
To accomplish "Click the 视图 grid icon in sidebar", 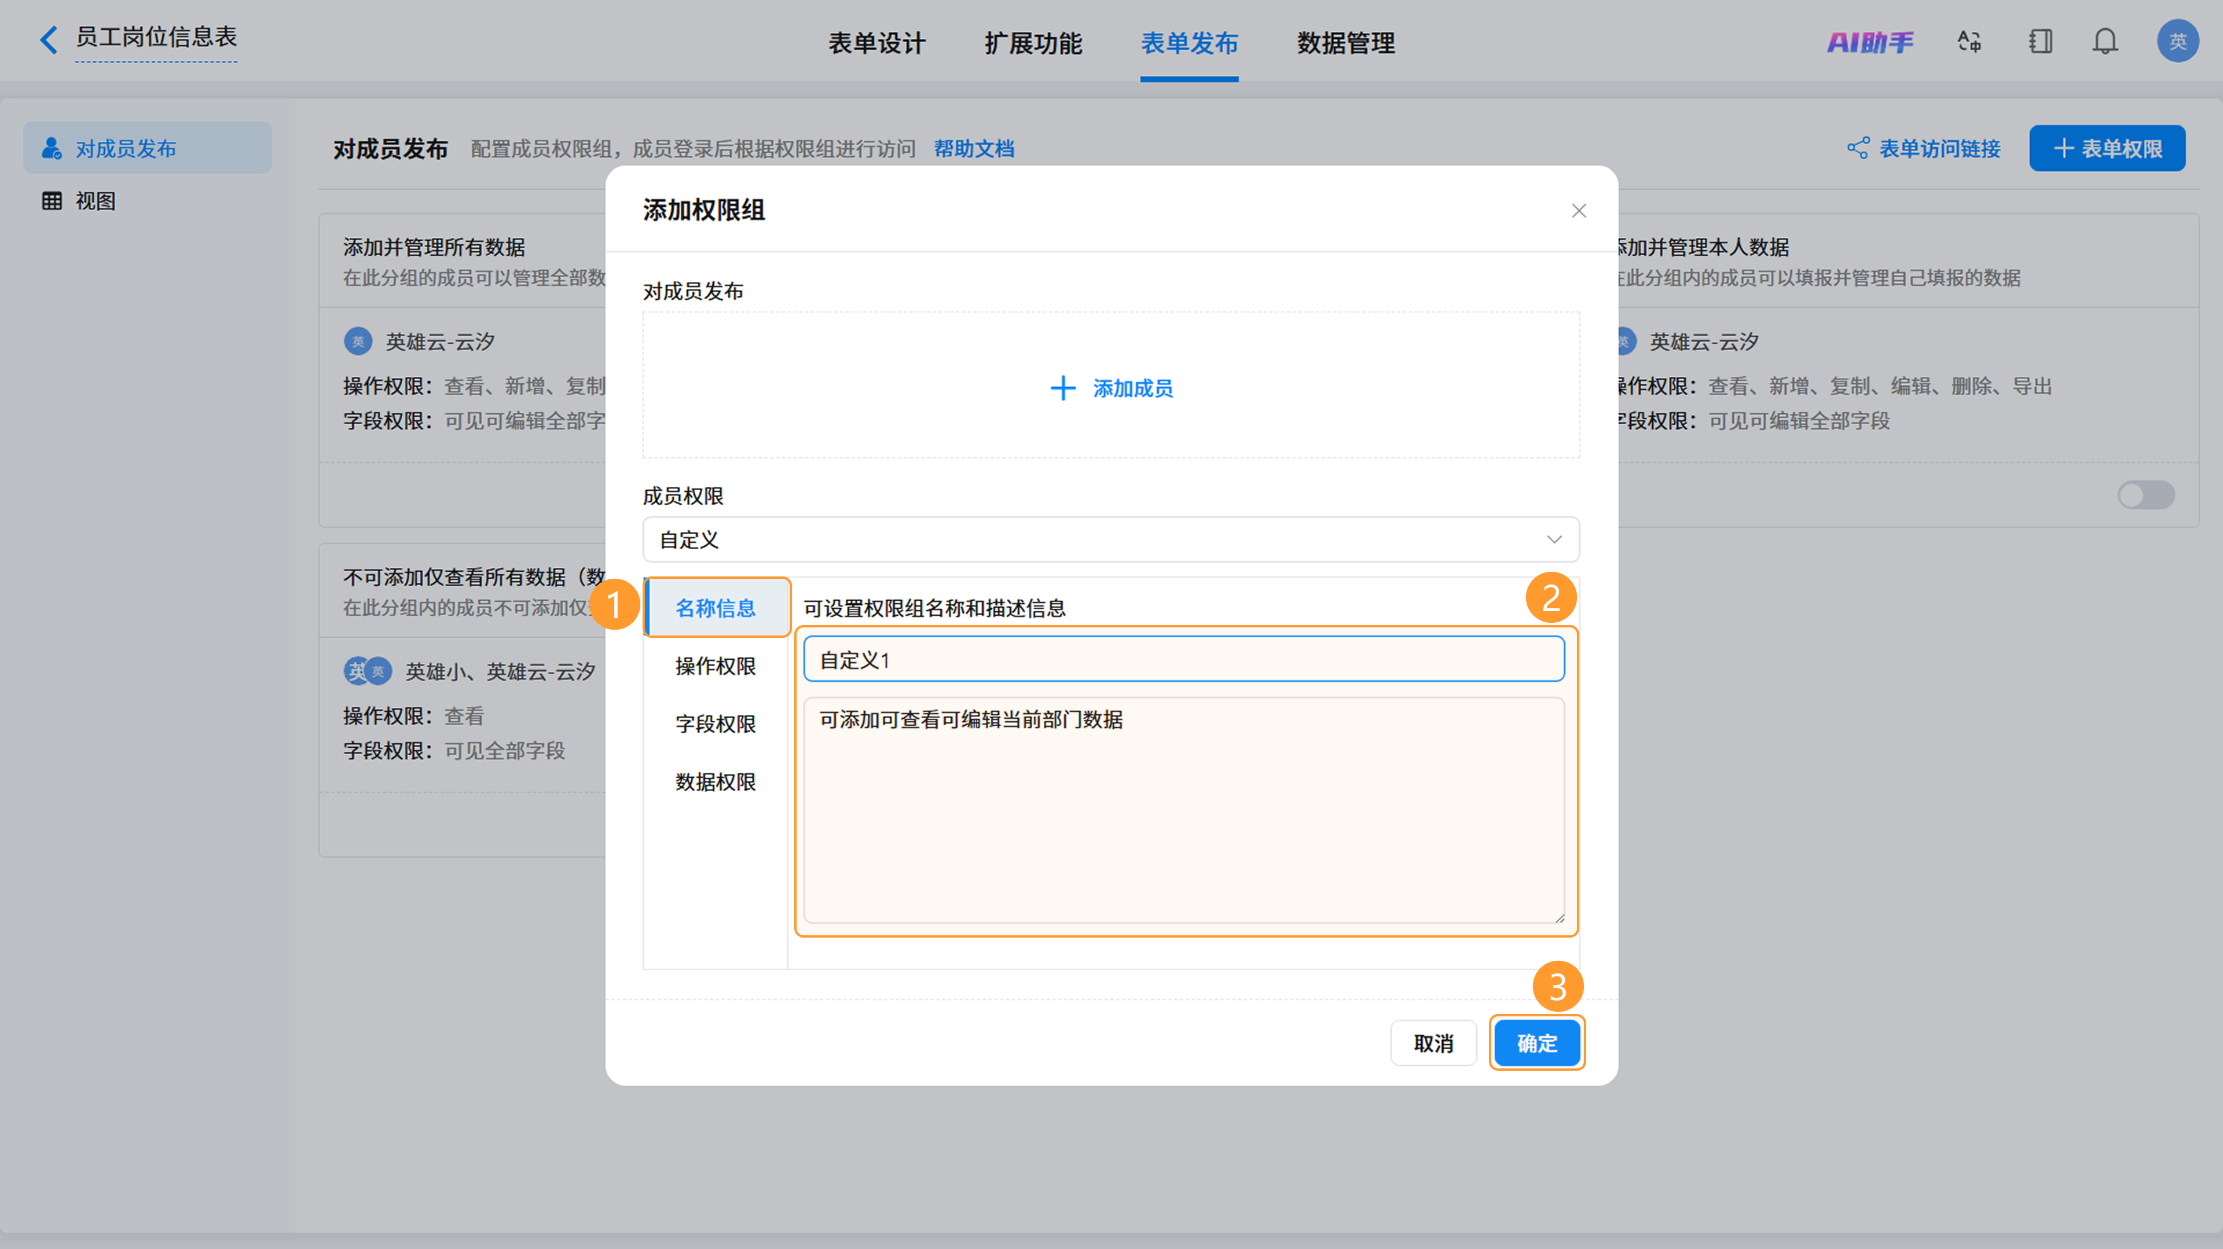I will (52, 201).
